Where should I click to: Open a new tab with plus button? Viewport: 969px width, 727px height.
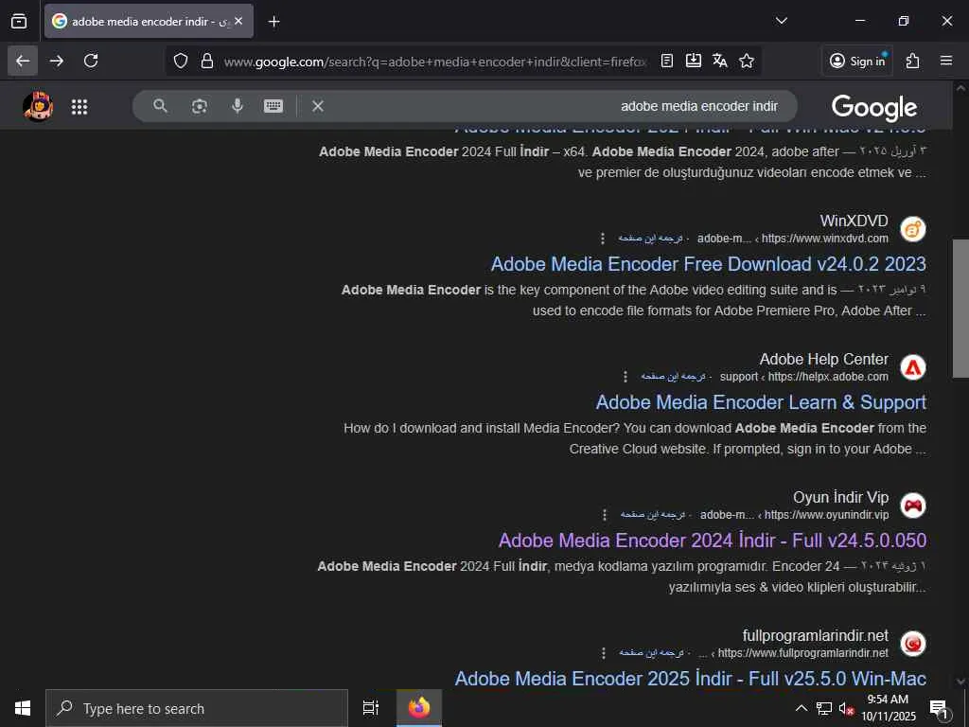click(x=273, y=22)
